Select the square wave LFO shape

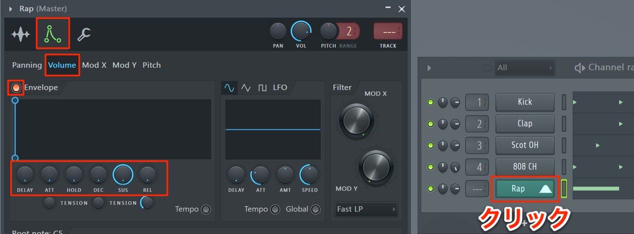point(262,88)
